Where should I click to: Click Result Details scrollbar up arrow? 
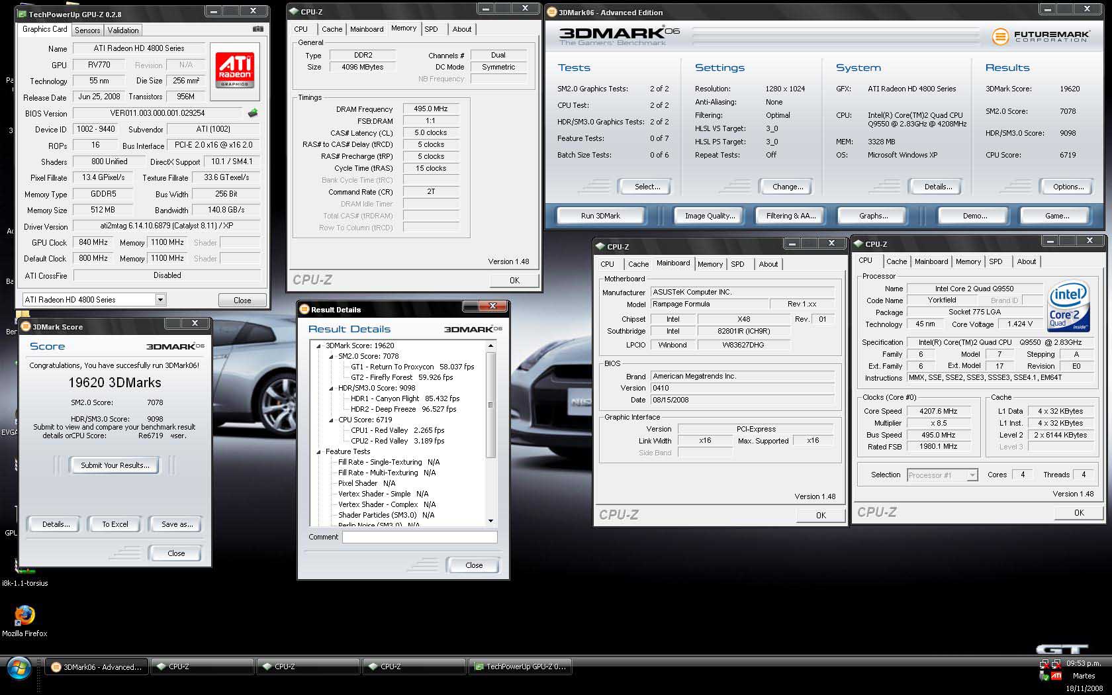[x=490, y=346]
